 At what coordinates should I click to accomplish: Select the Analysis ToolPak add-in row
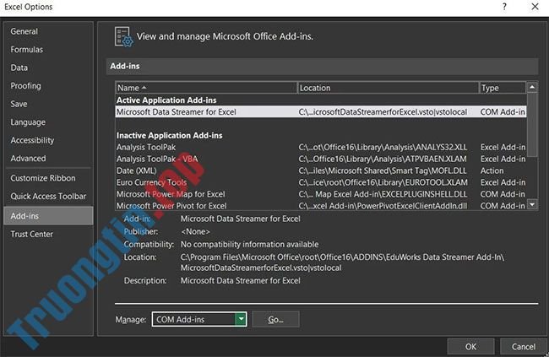pyautogui.click(x=321, y=148)
